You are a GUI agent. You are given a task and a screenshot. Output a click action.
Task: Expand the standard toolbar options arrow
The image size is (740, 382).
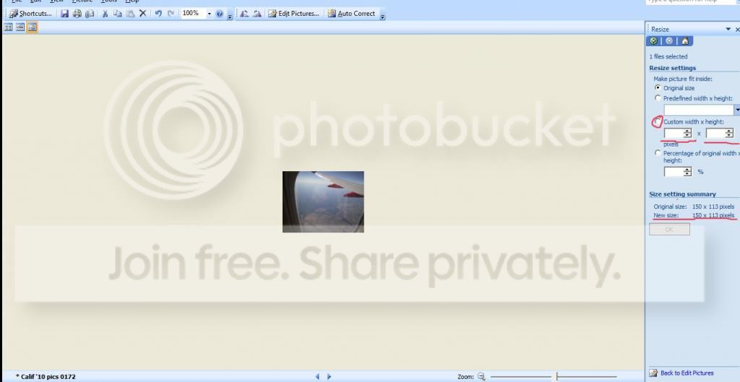click(230, 15)
